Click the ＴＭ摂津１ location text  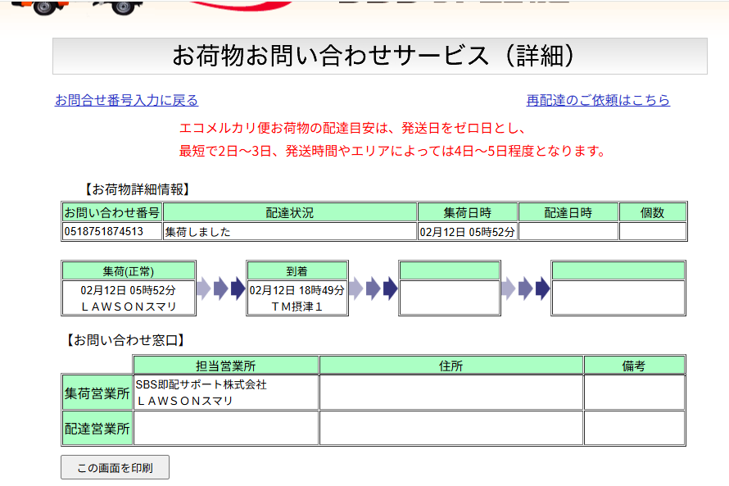pyautogui.click(x=297, y=306)
